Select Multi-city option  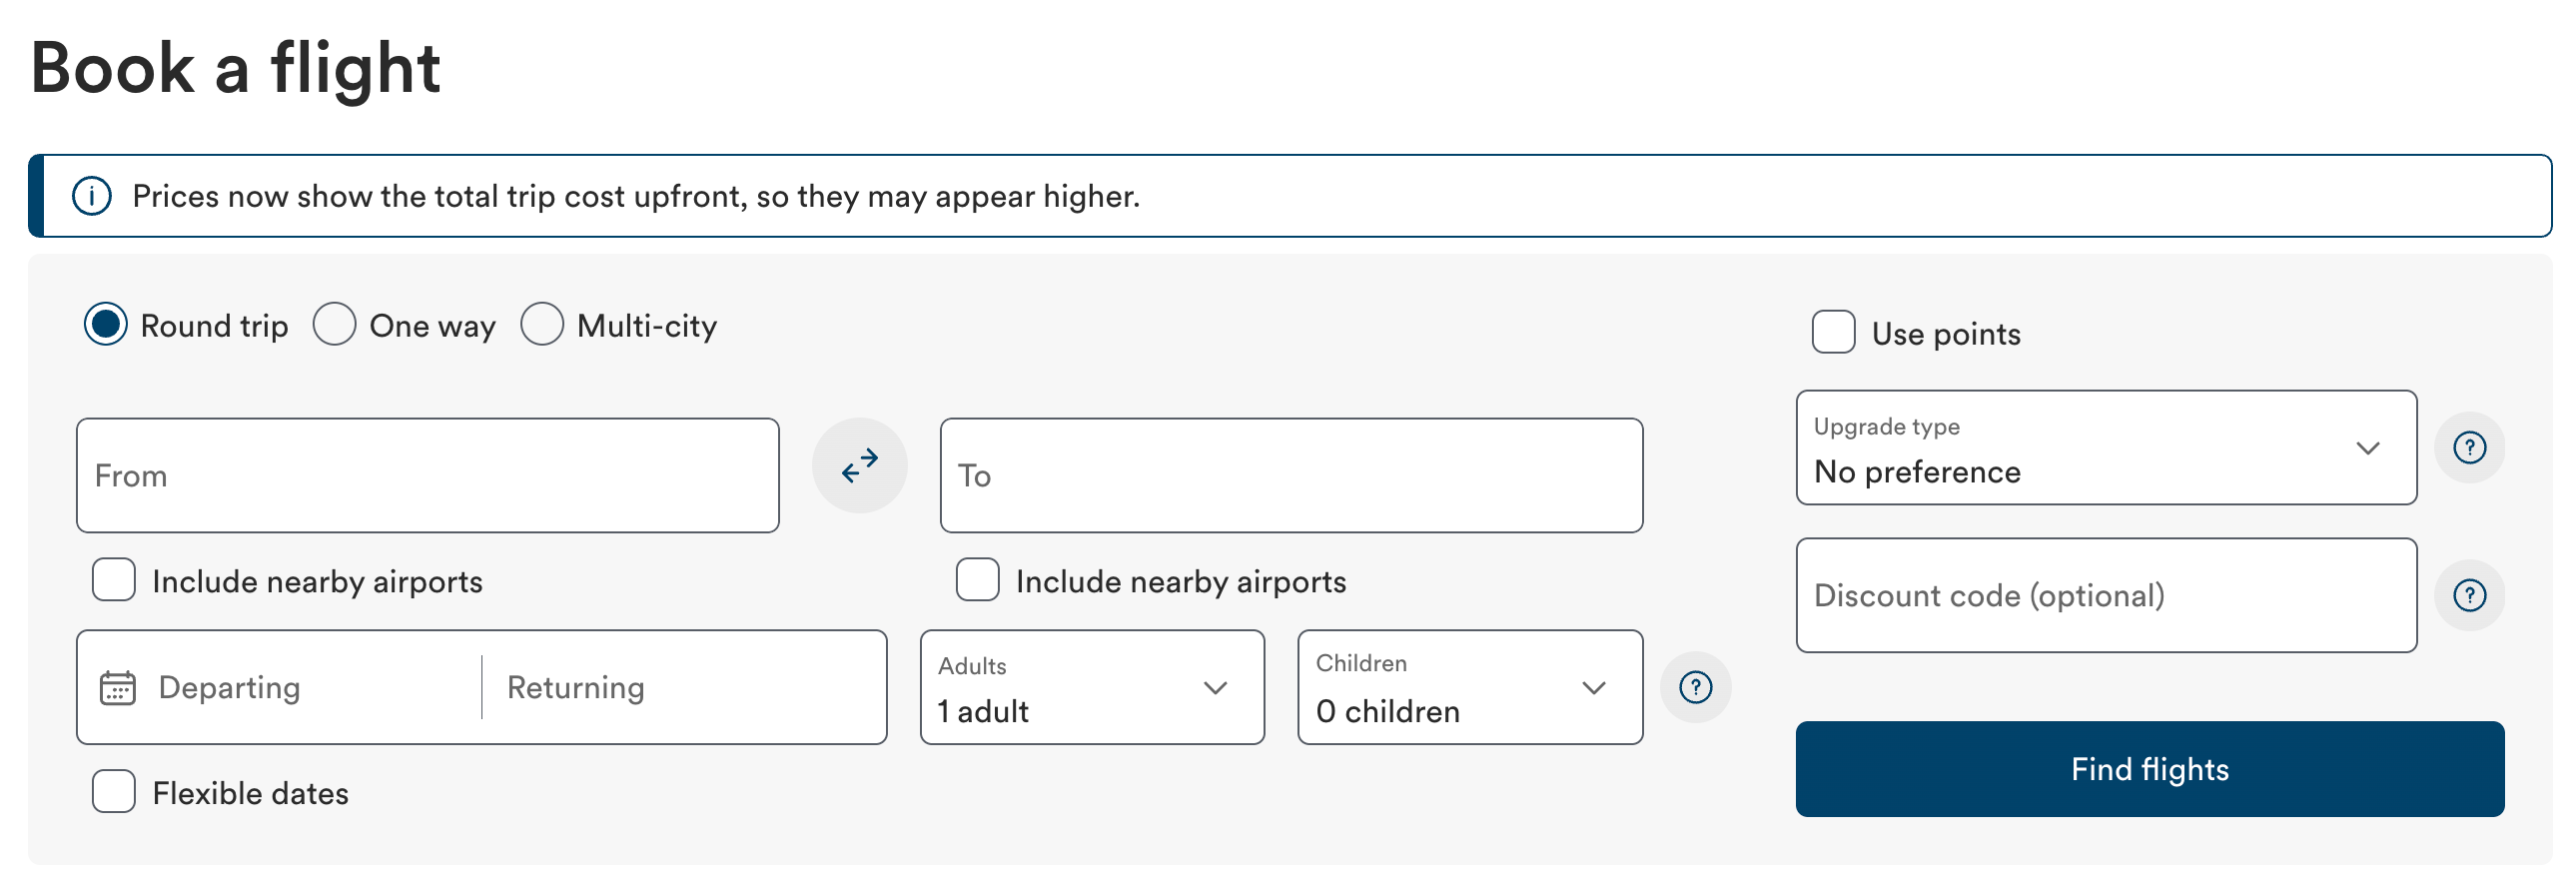[542, 325]
